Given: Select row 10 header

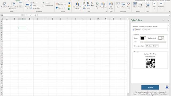Looking at the screenshot, I should click(x=2, y=42).
